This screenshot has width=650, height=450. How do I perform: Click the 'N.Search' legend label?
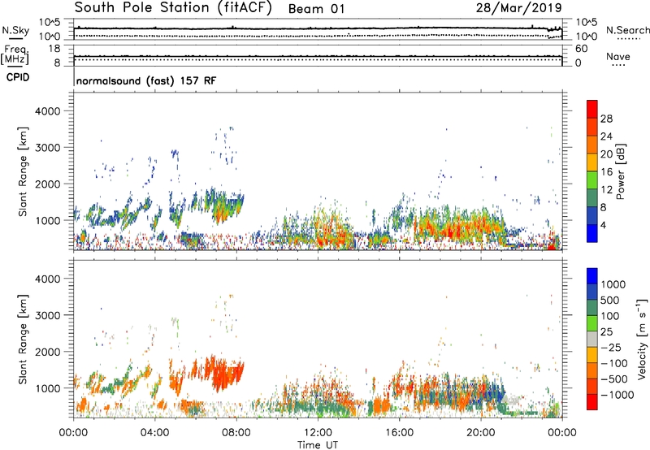pyautogui.click(x=627, y=30)
